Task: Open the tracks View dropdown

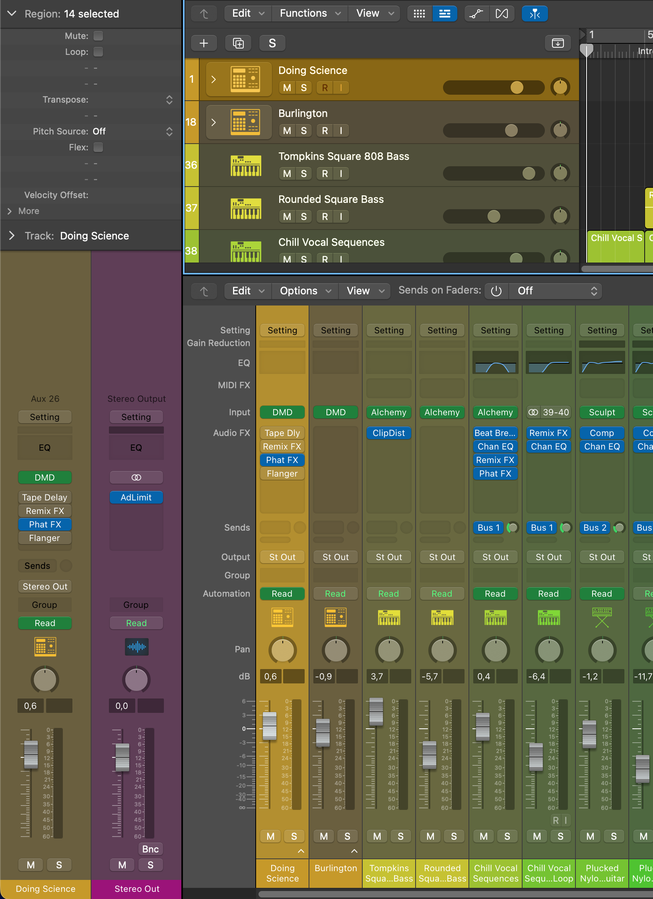Action: click(375, 14)
